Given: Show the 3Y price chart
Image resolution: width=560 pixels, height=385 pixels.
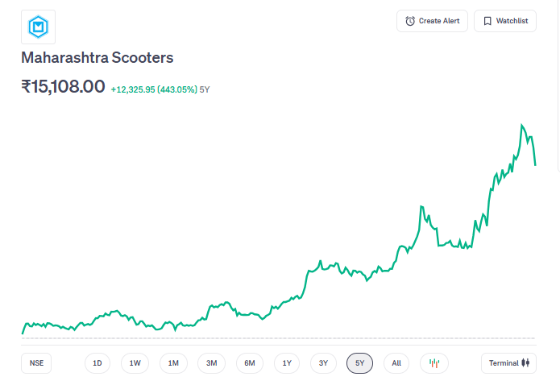Looking at the screenshot, I should [323, 363].
